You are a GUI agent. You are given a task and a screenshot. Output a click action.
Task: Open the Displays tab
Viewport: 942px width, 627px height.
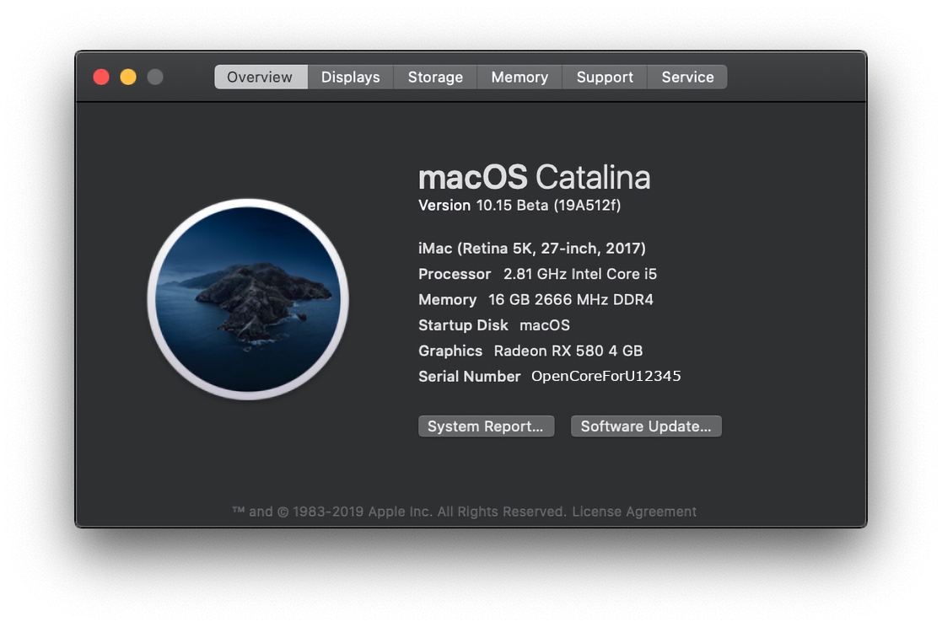(x=350, y=78)
